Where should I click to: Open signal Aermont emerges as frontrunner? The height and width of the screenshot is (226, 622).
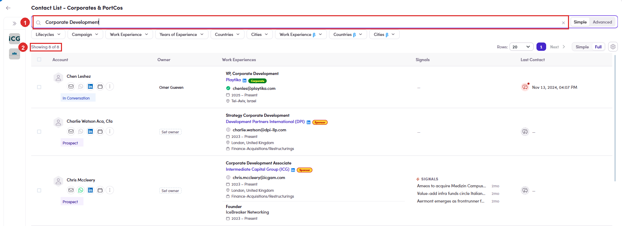pos(451,201)
